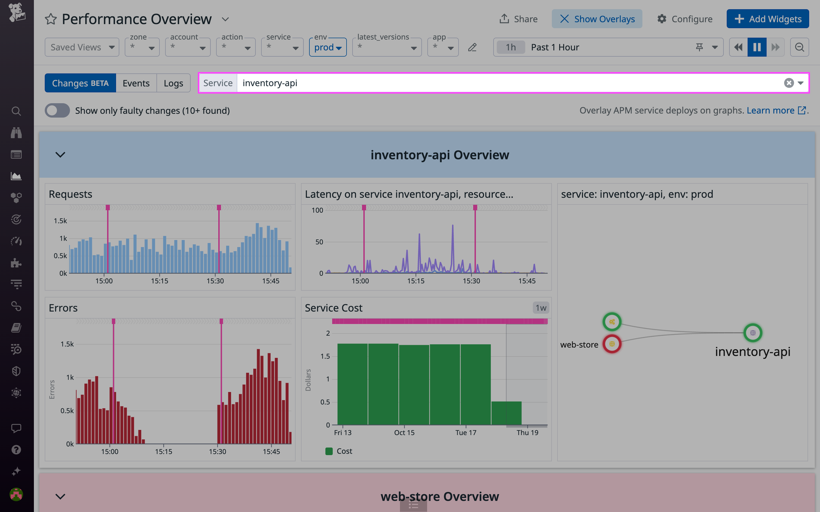Viewport: 820px width, 512px height.
Task: Select the Log Explorer search icon
Action: click(x=16, y=349)
